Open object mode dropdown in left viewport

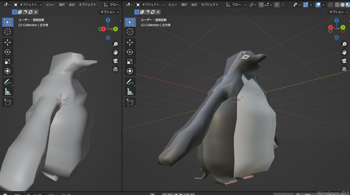[x=28, y=5]
